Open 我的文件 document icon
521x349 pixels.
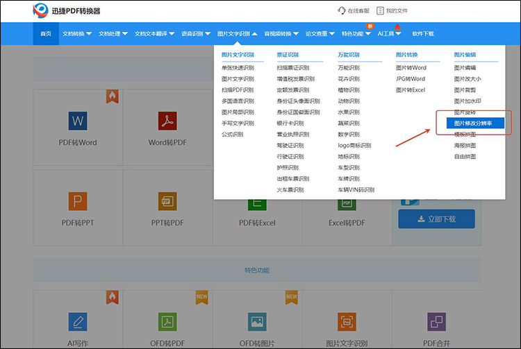(x=380, y=10)
